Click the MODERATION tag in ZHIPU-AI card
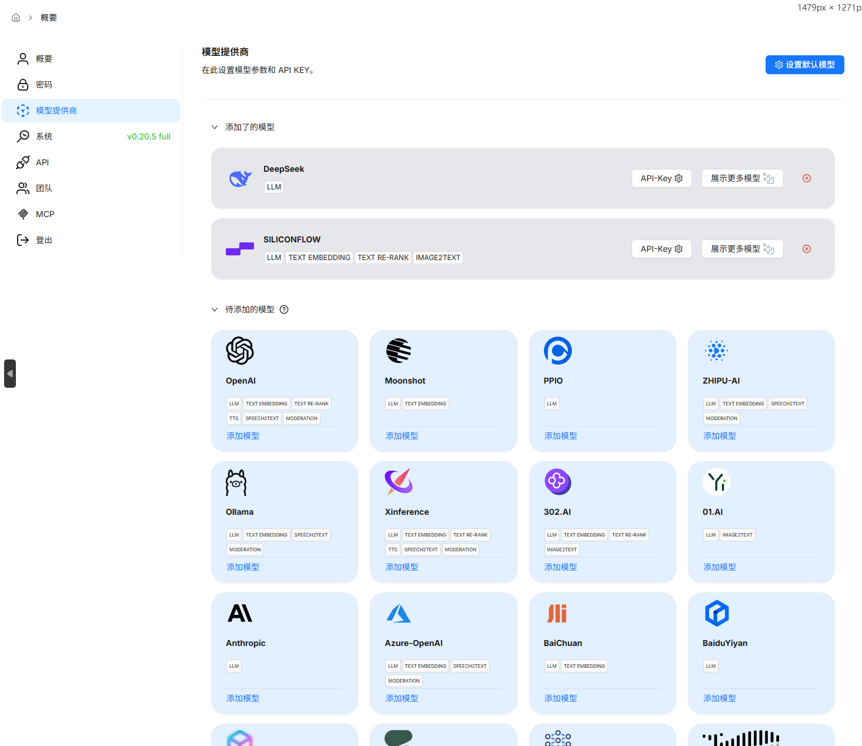This screenshot has width=862, height=746. (x=721, y=418)
